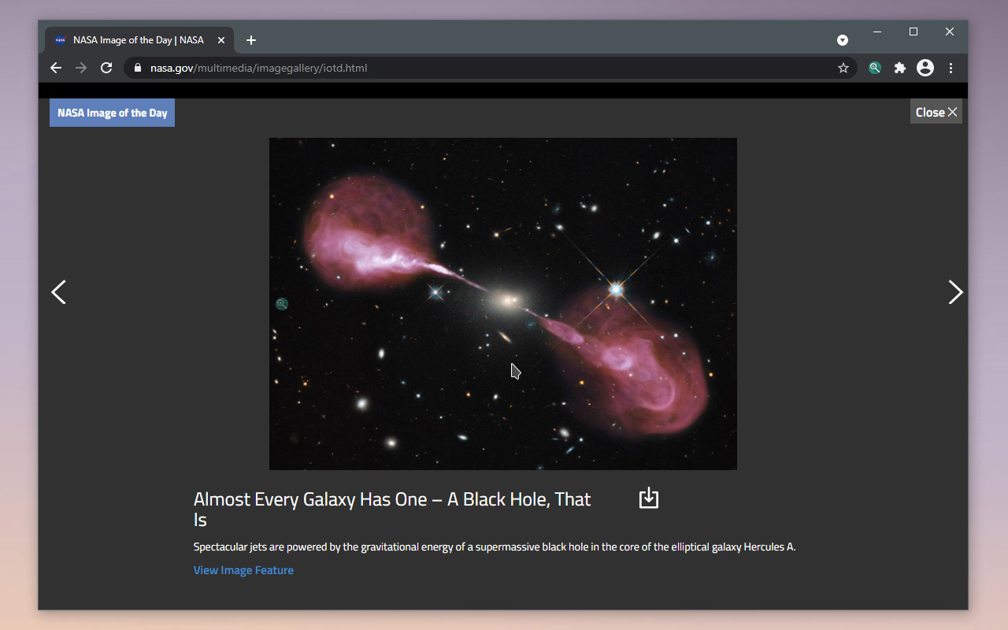Expand the tab search dropdown arrow
This screenshot has width=1008, height=630.
(843, 40)
